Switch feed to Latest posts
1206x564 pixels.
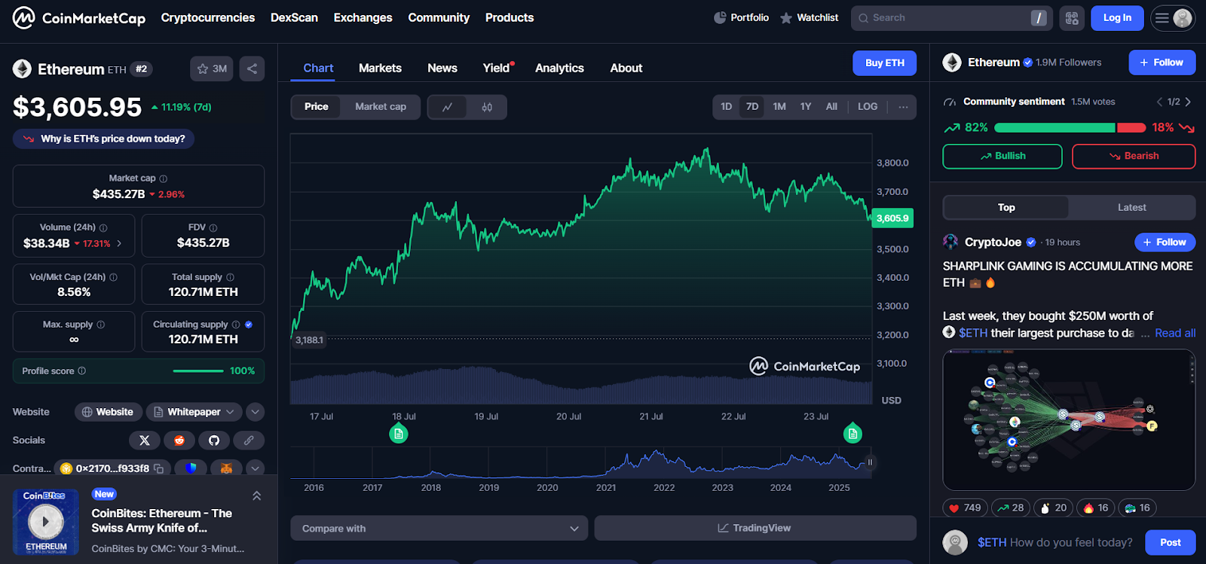(1131, 208)
